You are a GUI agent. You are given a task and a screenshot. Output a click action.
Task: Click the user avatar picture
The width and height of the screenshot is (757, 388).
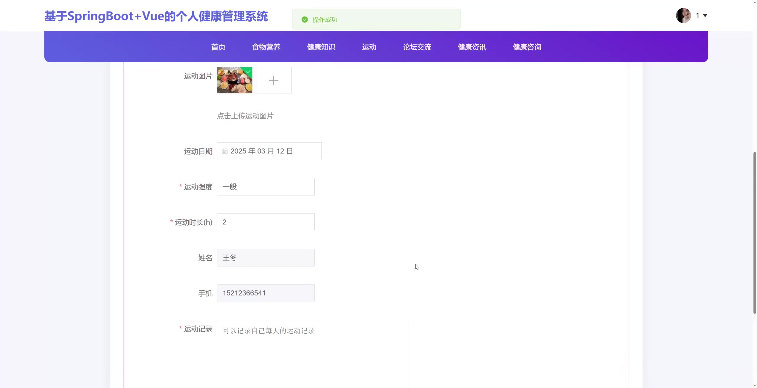pyautogui.click(x=683, y=15)
